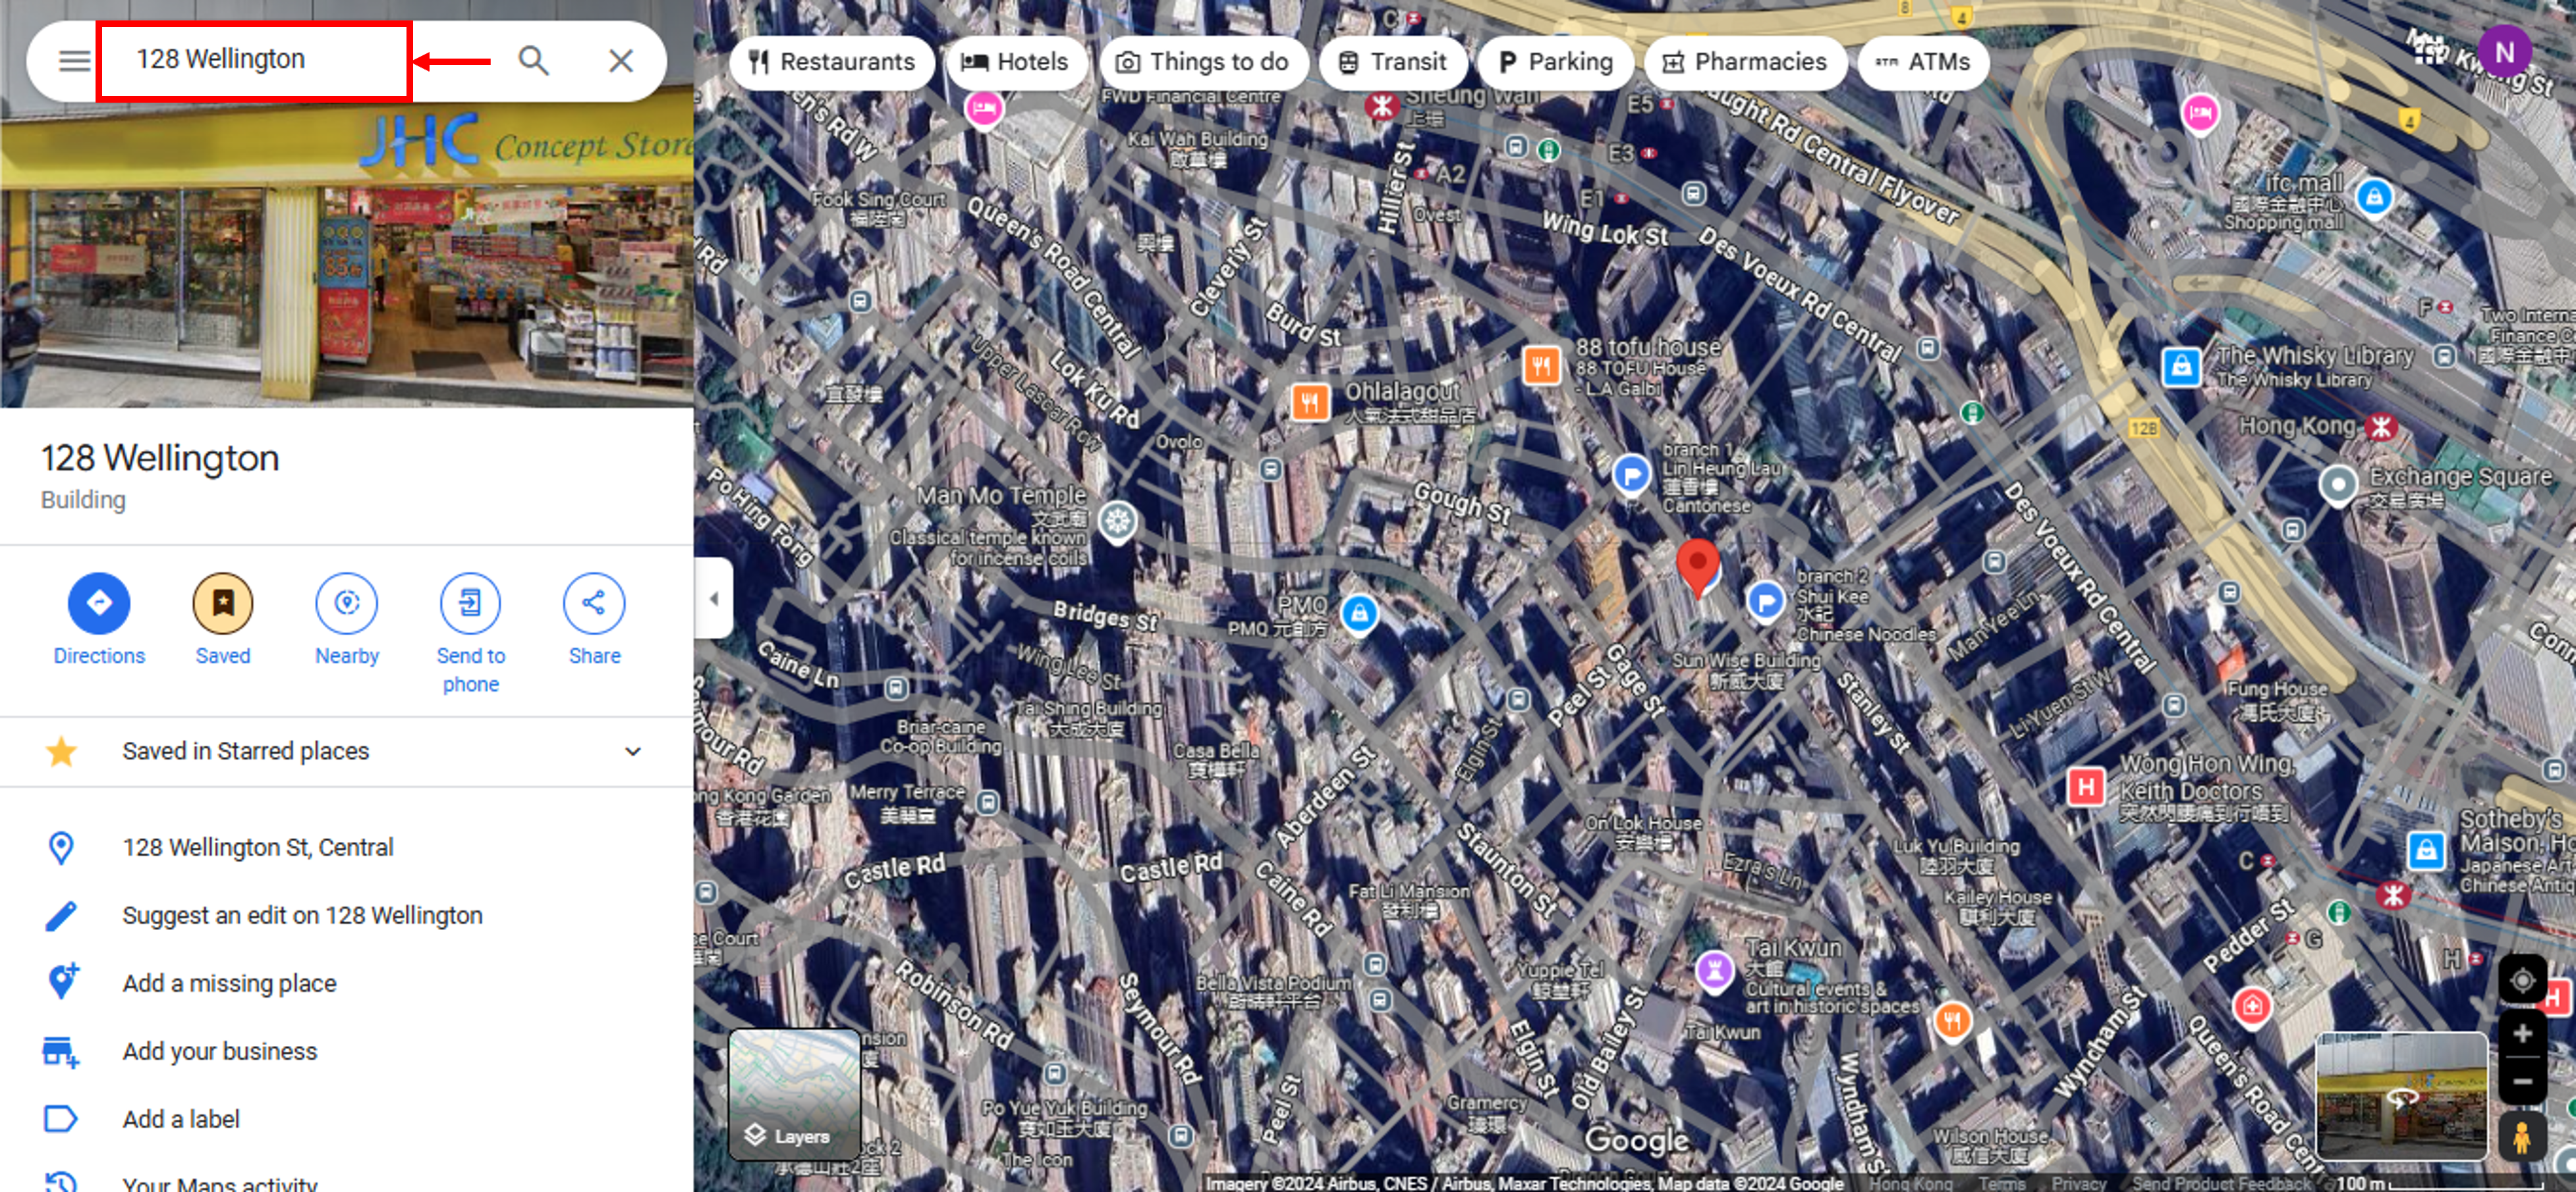2576x1192 pixels.
Task: Click Send to phone icon
Action: (x=470, y=602)
